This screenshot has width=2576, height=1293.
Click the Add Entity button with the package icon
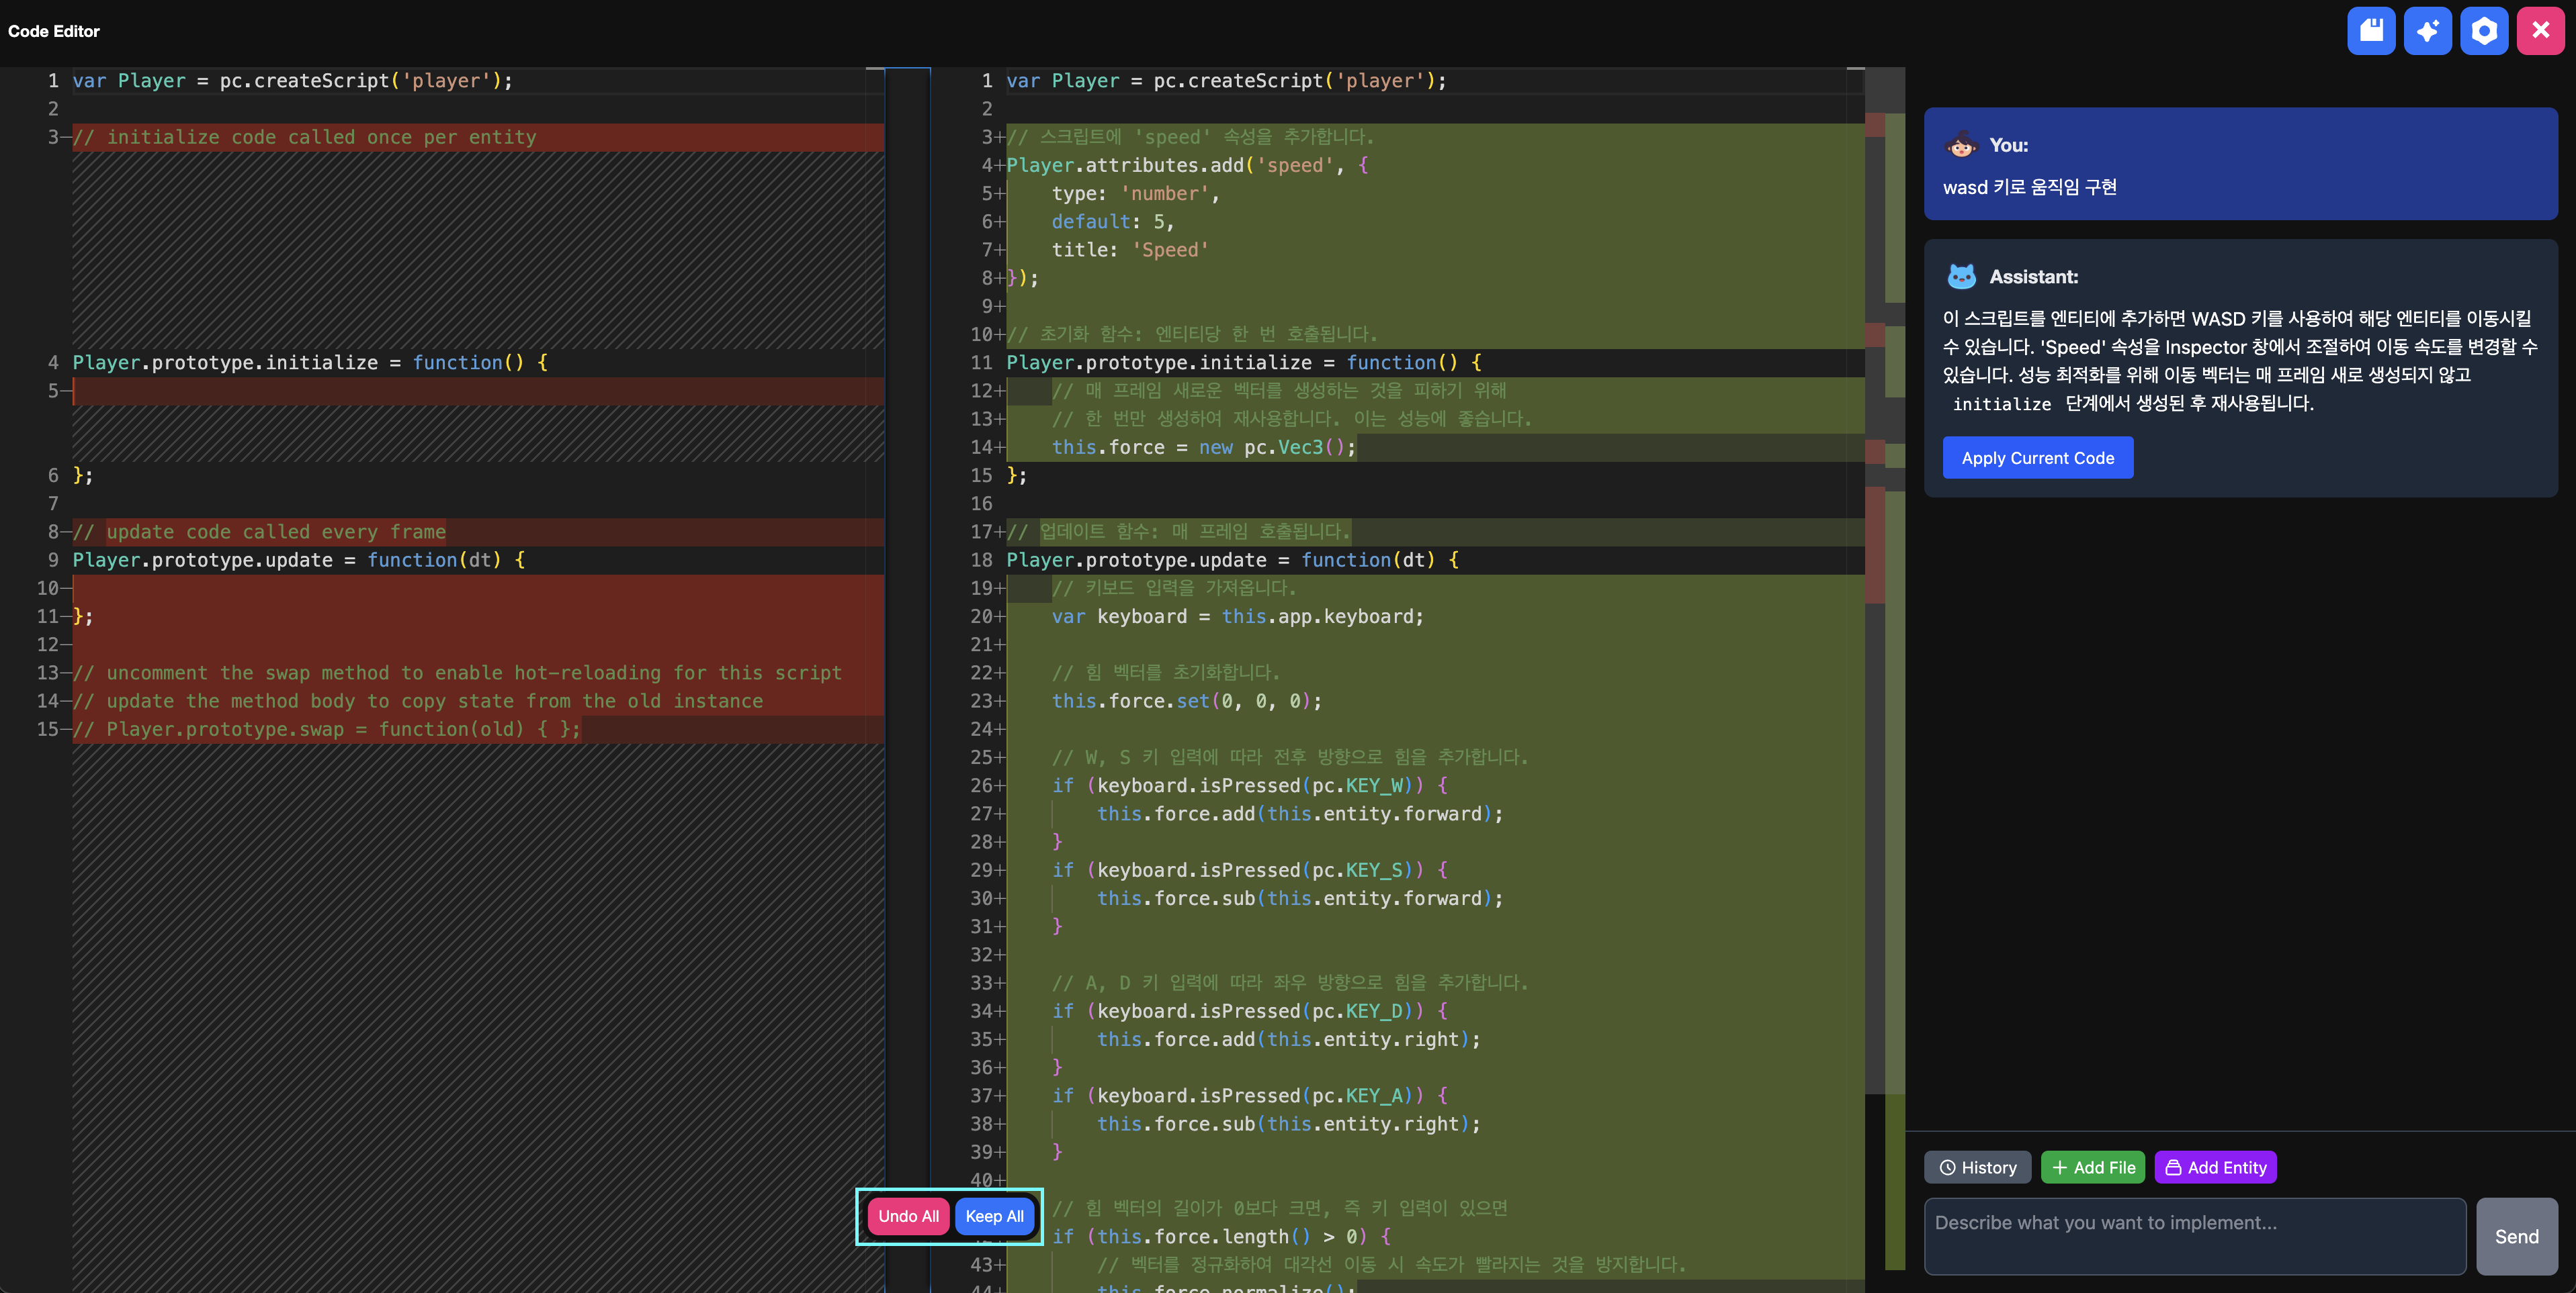tap(2215, 1167)
